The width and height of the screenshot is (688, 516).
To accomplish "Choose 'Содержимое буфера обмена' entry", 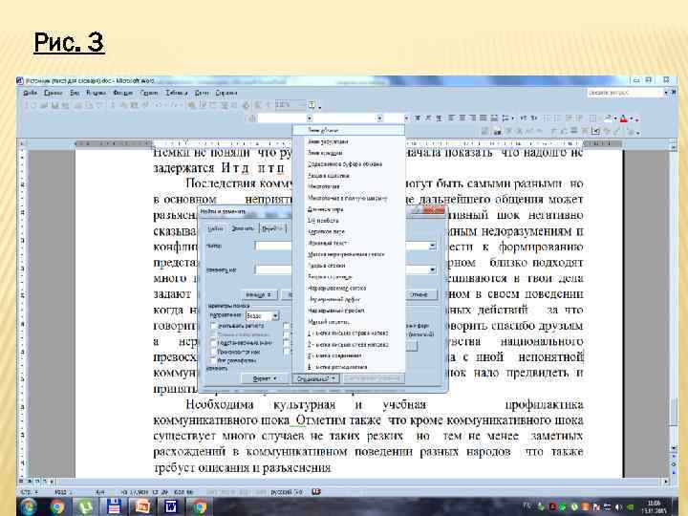I will click(349, 164).
